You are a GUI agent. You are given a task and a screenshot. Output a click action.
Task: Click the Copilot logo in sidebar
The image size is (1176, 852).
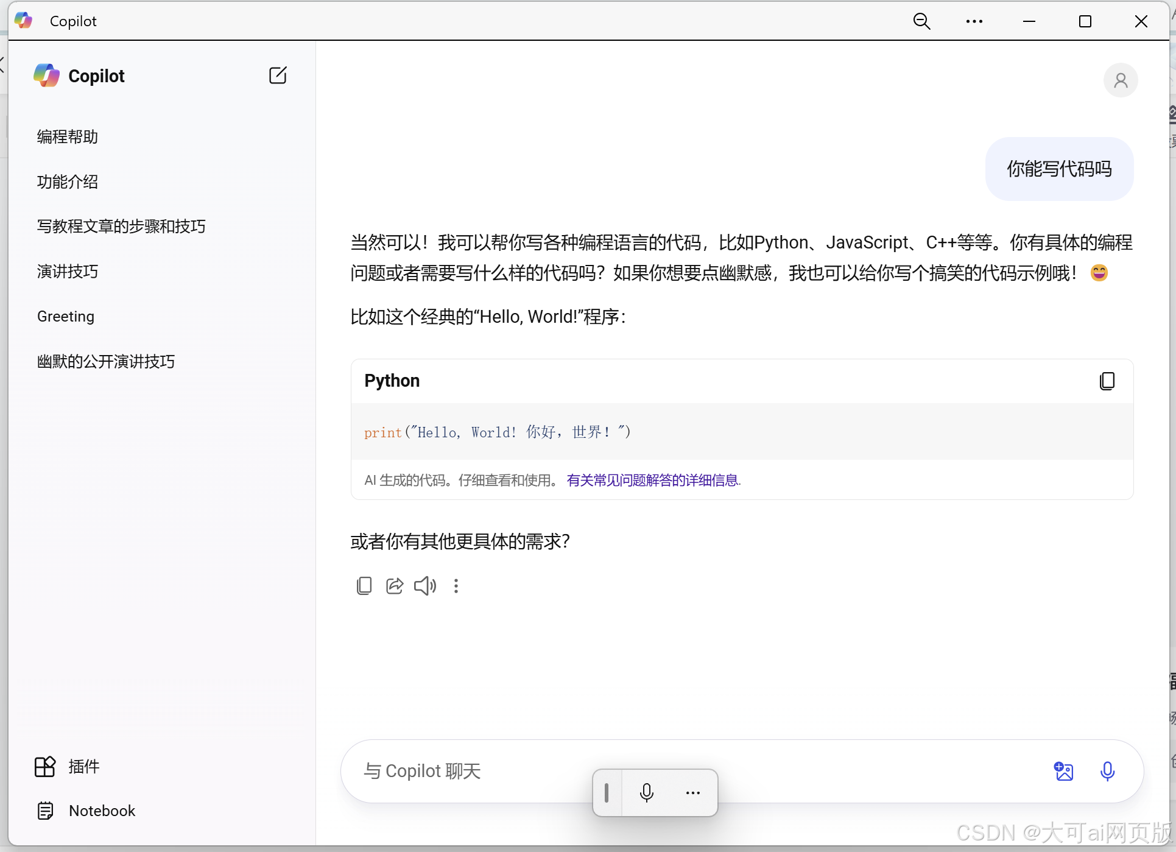(x=46, y=76)
